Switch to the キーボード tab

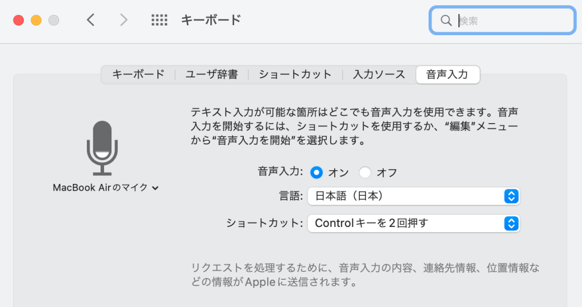click(x=138, y=74)
